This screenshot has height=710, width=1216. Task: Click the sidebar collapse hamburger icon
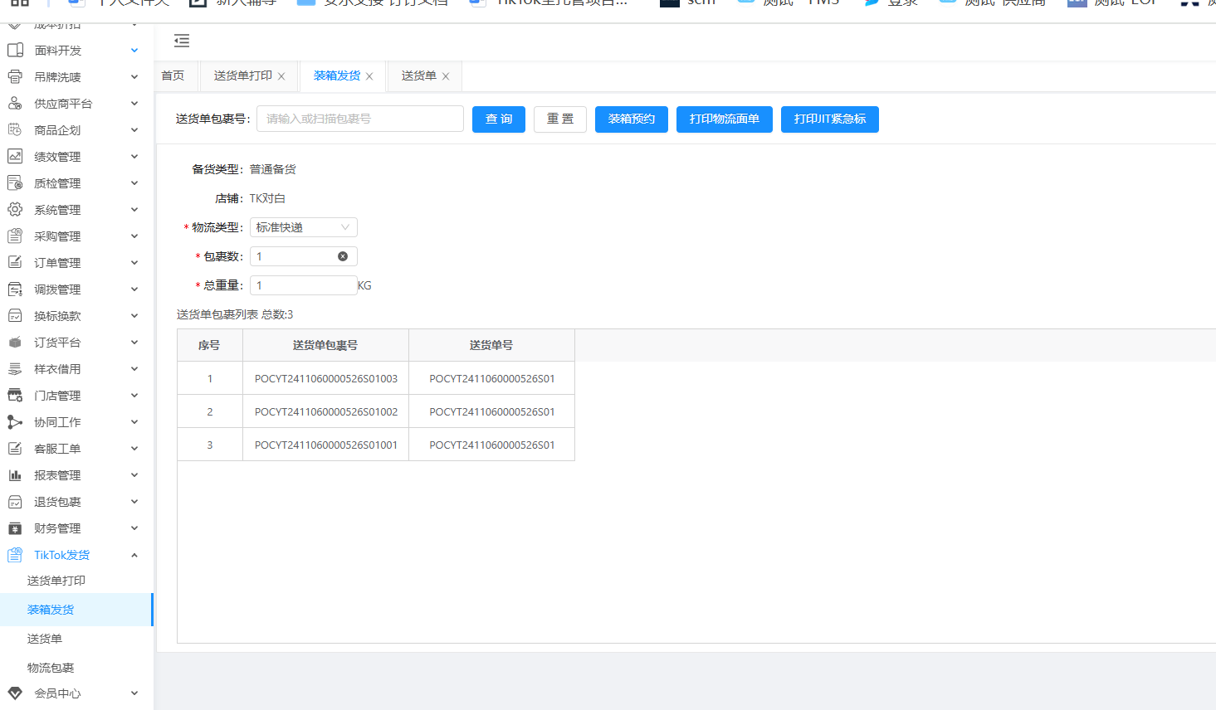182,41
